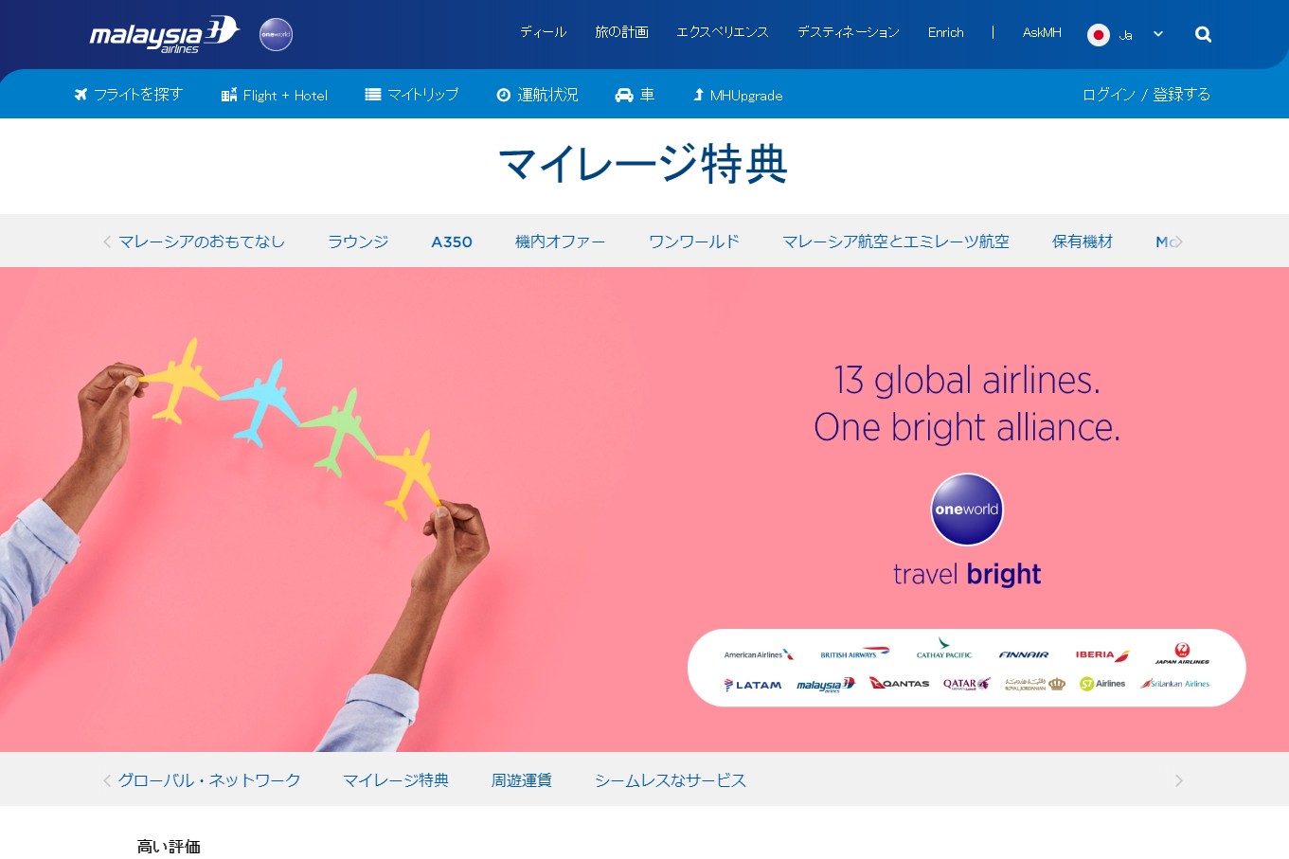Click the Malaysia Airlines logo

click(x=164, y=35)
